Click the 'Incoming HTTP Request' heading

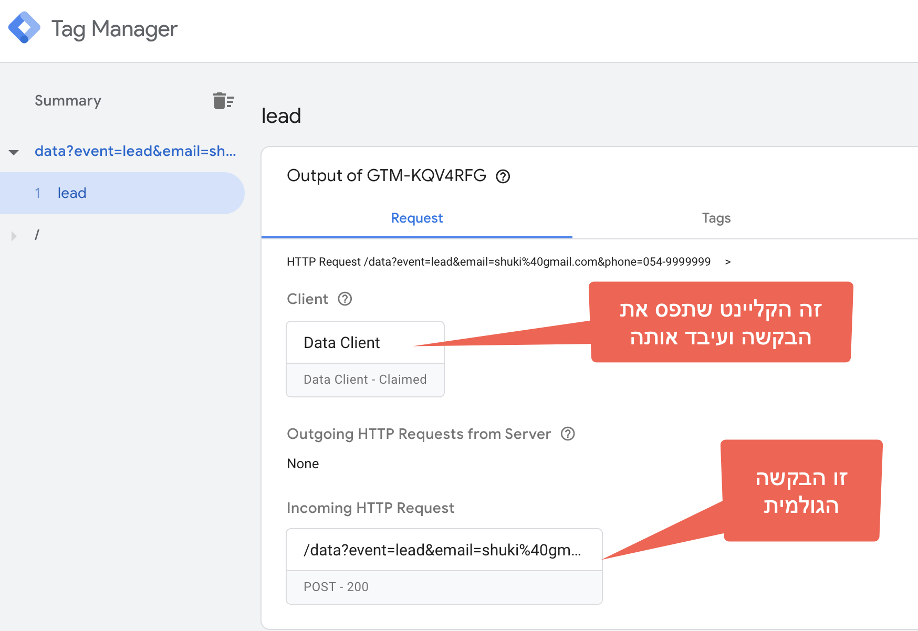[370, 508]
